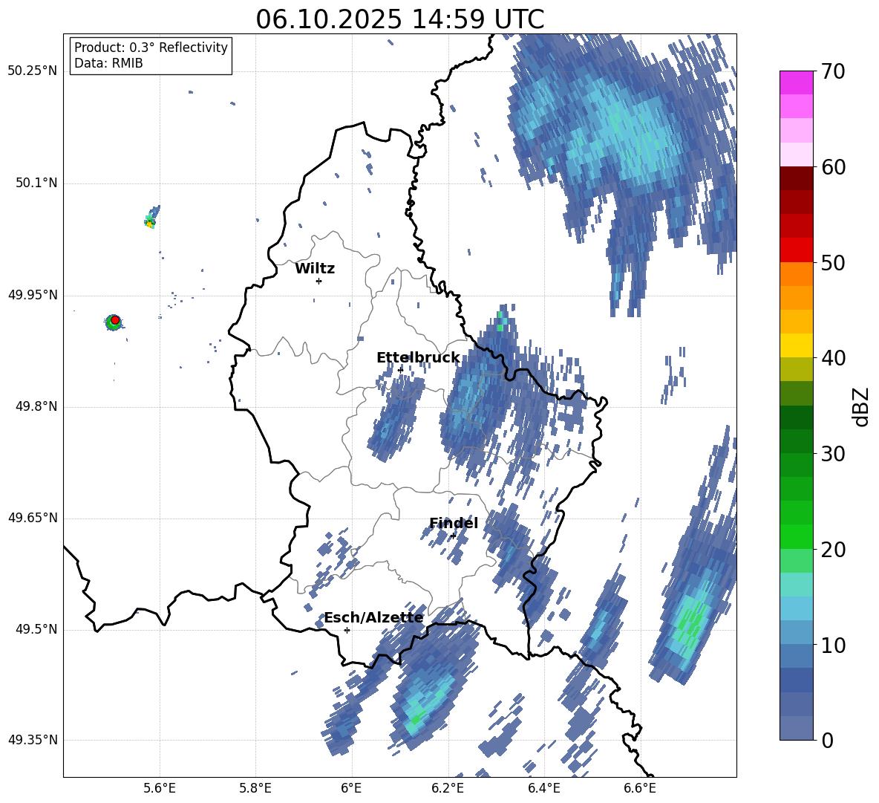Click the Ettelbruck station cross marker

(399, 370)
